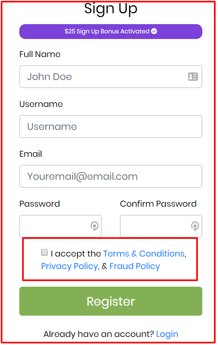Focus the Username text box
This screenshot has width=218, height=345.
click(111, 127)
